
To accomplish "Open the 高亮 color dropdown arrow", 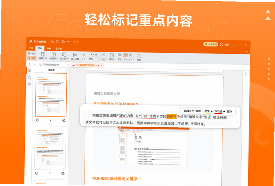I will coord(212,112).
